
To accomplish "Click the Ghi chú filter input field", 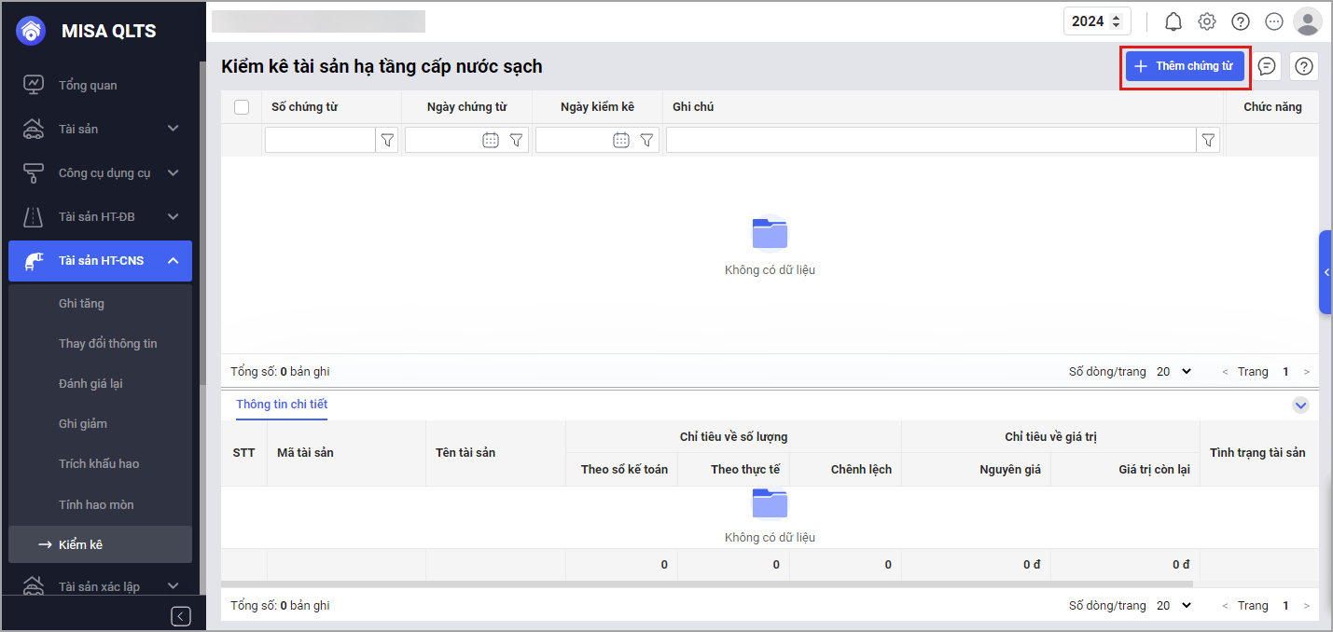I will [931, 140].
